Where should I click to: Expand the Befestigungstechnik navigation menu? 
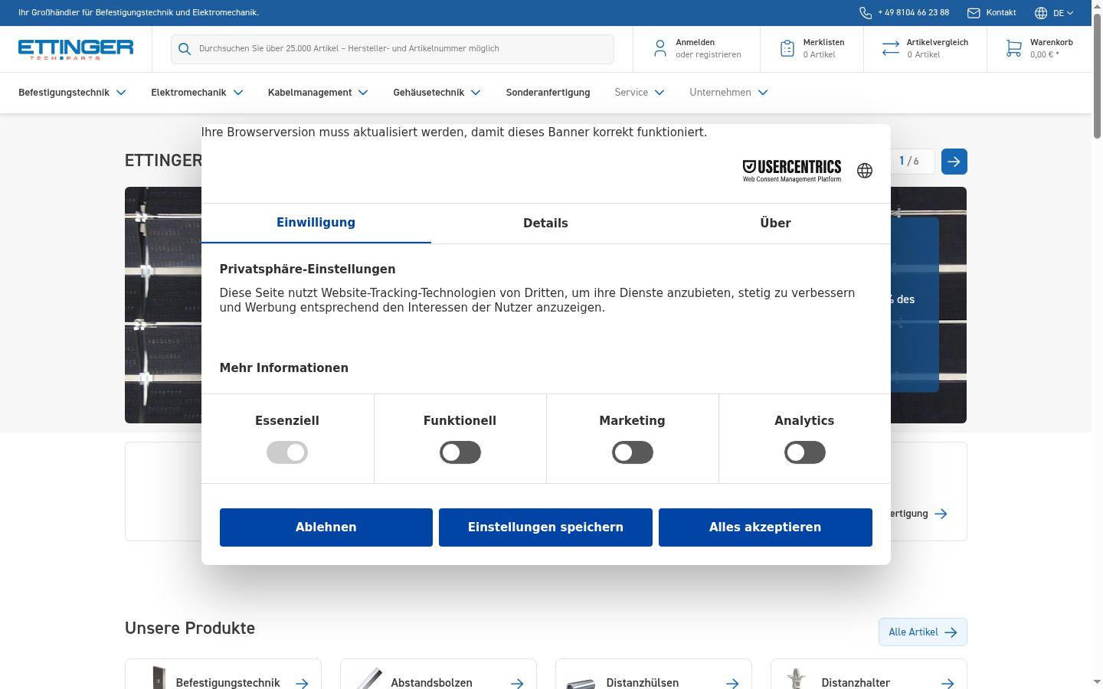pyautogui.click(x=72, y=93)
